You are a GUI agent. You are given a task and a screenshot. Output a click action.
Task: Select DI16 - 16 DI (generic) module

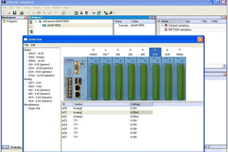point(40,68)
